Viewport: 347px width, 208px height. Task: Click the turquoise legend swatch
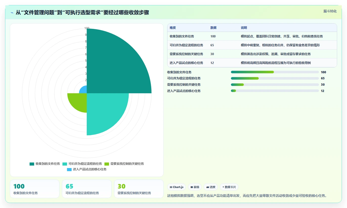pos(65,164)
